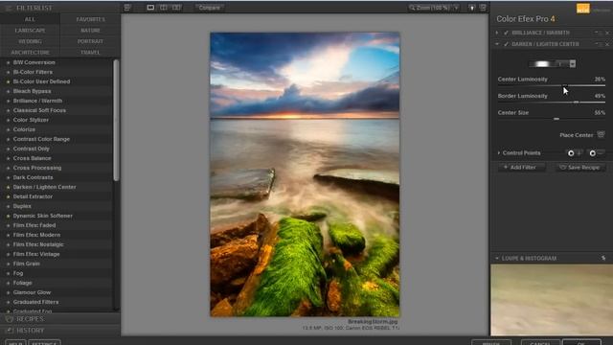Click the Loupe pin icon
613x345 pixels.
[603, 258]
